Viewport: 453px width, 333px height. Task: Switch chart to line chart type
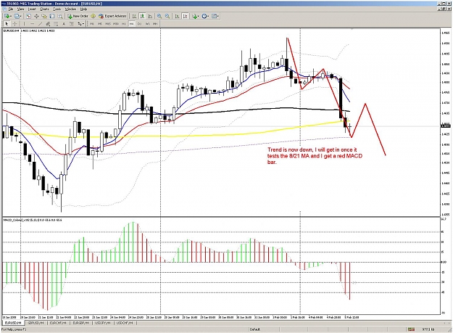150,16
